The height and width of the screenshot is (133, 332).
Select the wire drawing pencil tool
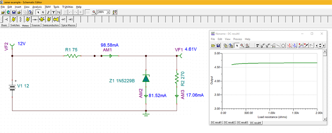49,12
